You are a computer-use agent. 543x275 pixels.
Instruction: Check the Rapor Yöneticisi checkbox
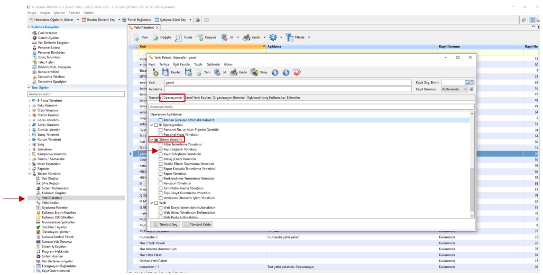point(161,174)
